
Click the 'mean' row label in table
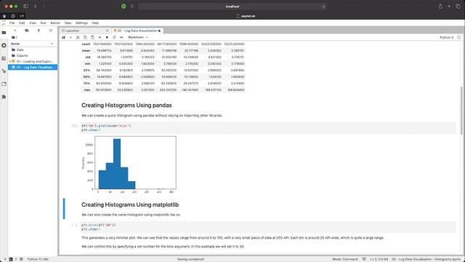pyautogui.click(x=86, y=50)
